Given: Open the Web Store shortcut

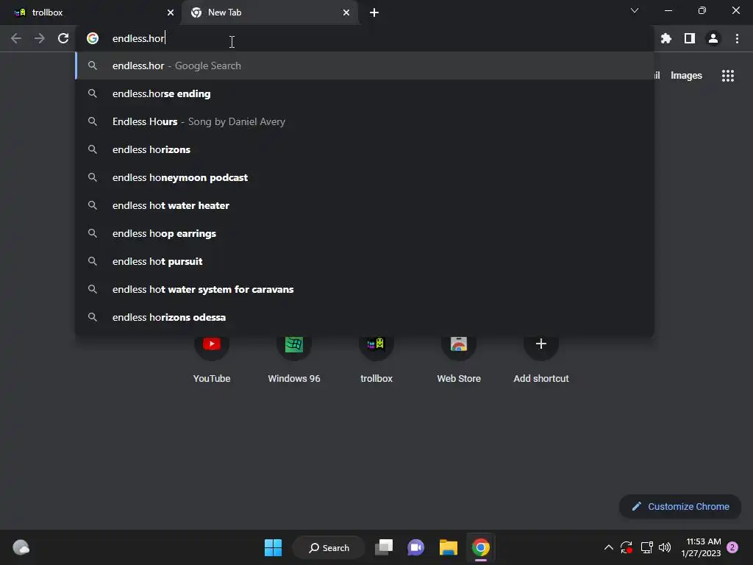Looking at the screenshot, I should (x=459, y=358).
